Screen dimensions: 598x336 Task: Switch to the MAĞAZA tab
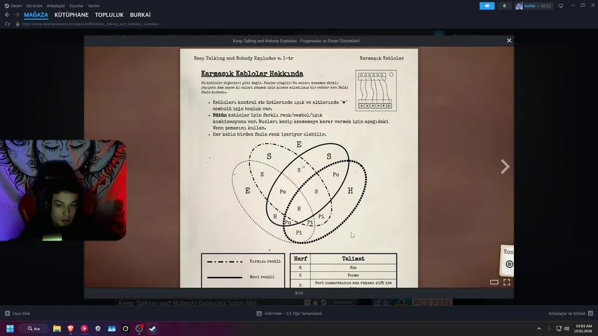36,15
